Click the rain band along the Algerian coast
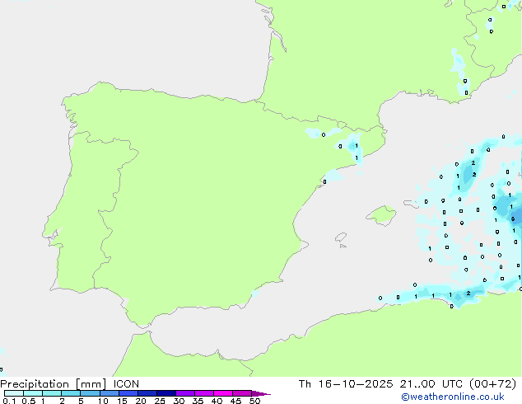 (x=445, y=294)
